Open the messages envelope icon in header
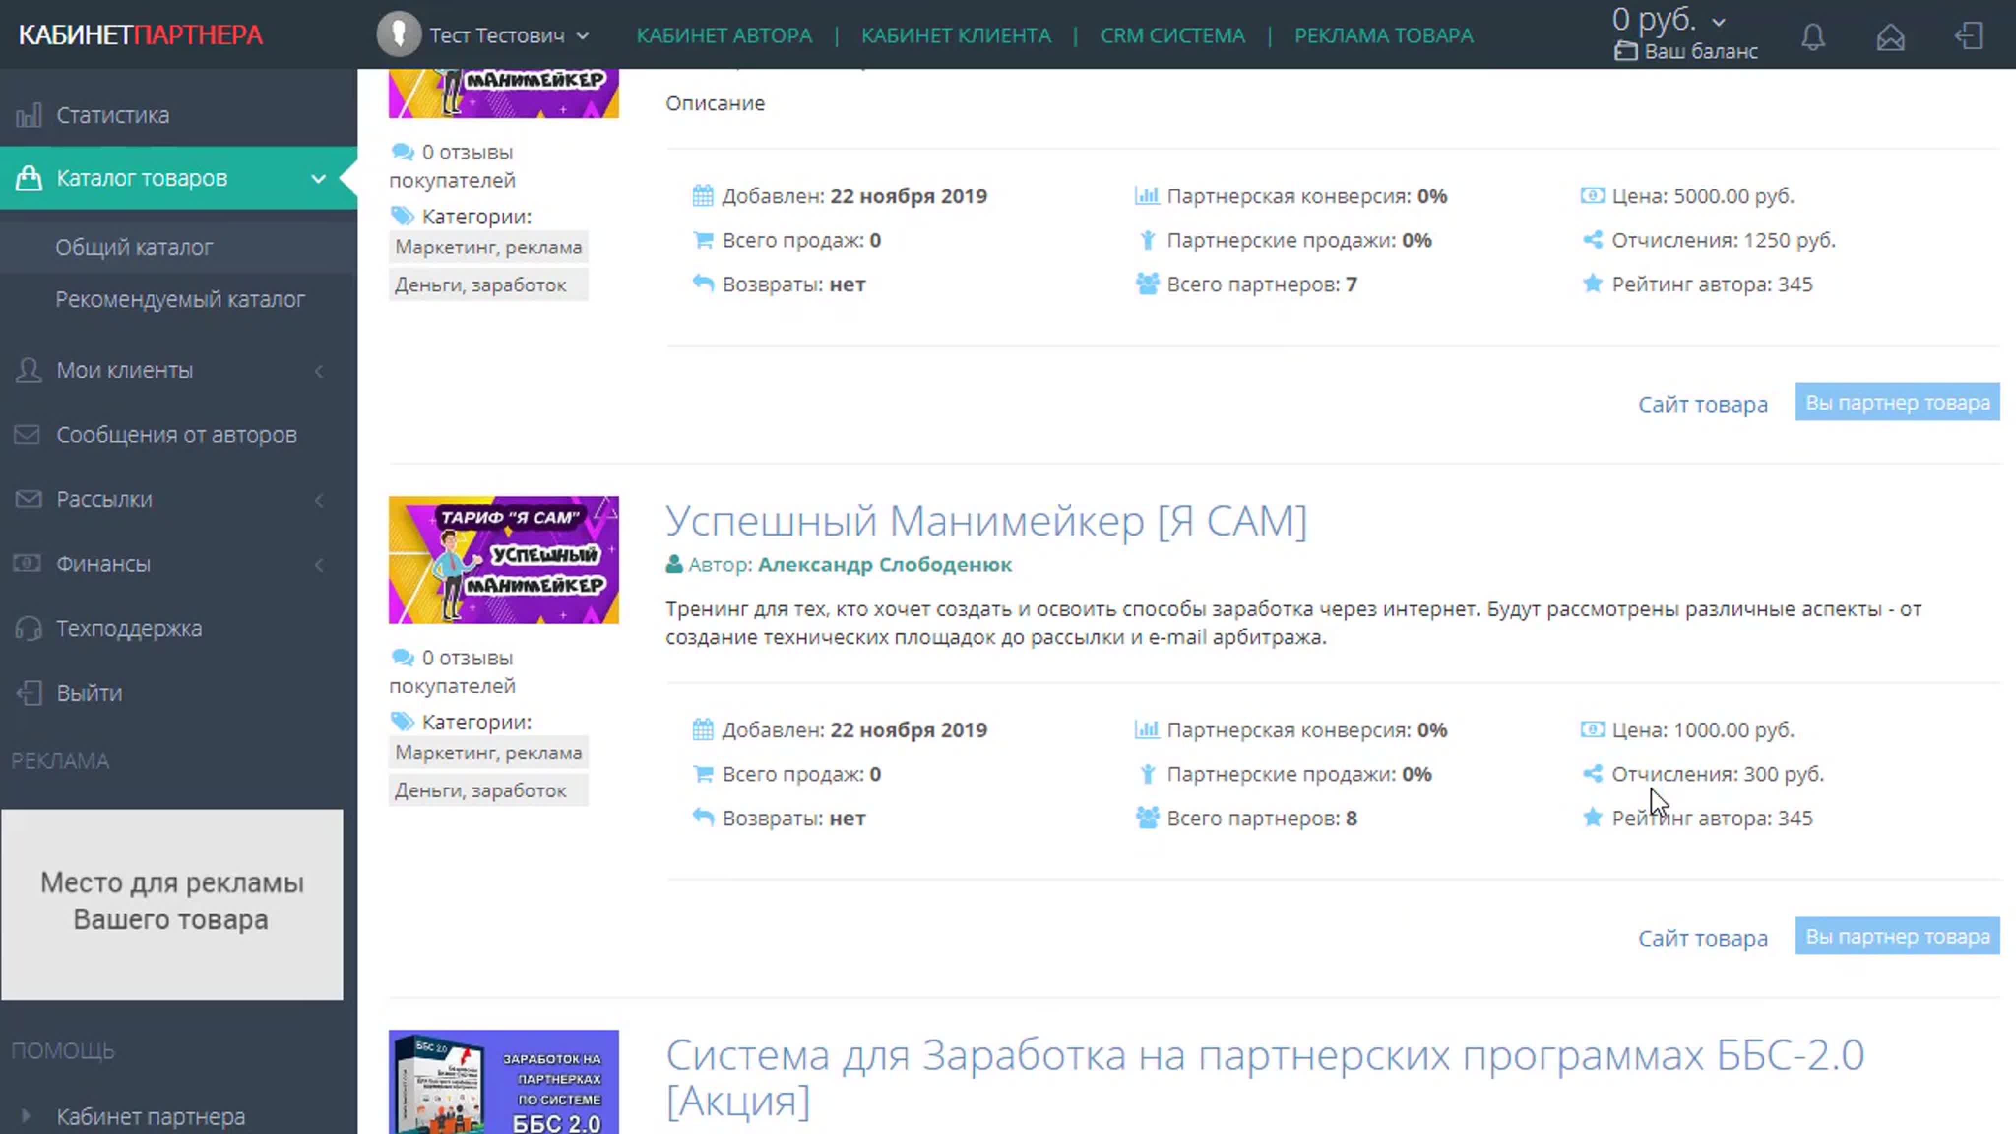This screenshot has width=2016, height=1134. (1890, 36)
